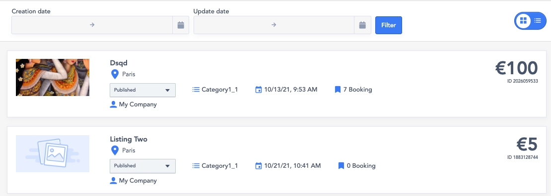This screenshot has height=196, width=551.
Task: Switch to grid view layout
Action: [x=523, y=21]
